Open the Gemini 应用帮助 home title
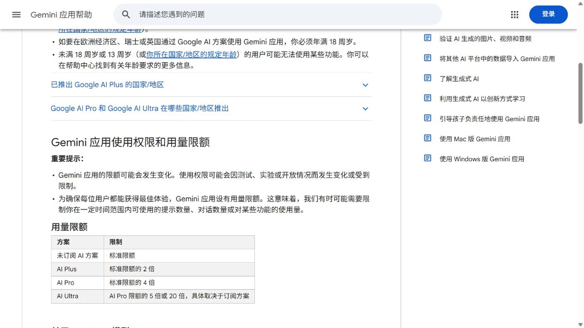This screenshot has height=328, width=584. pos(61,15)
